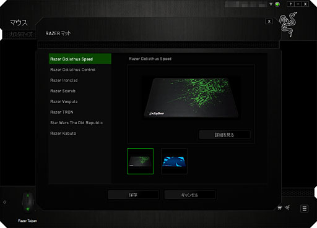Click the Razer Goliathus Speed preview title
The image size is (317, 228).
pos(150,59)
